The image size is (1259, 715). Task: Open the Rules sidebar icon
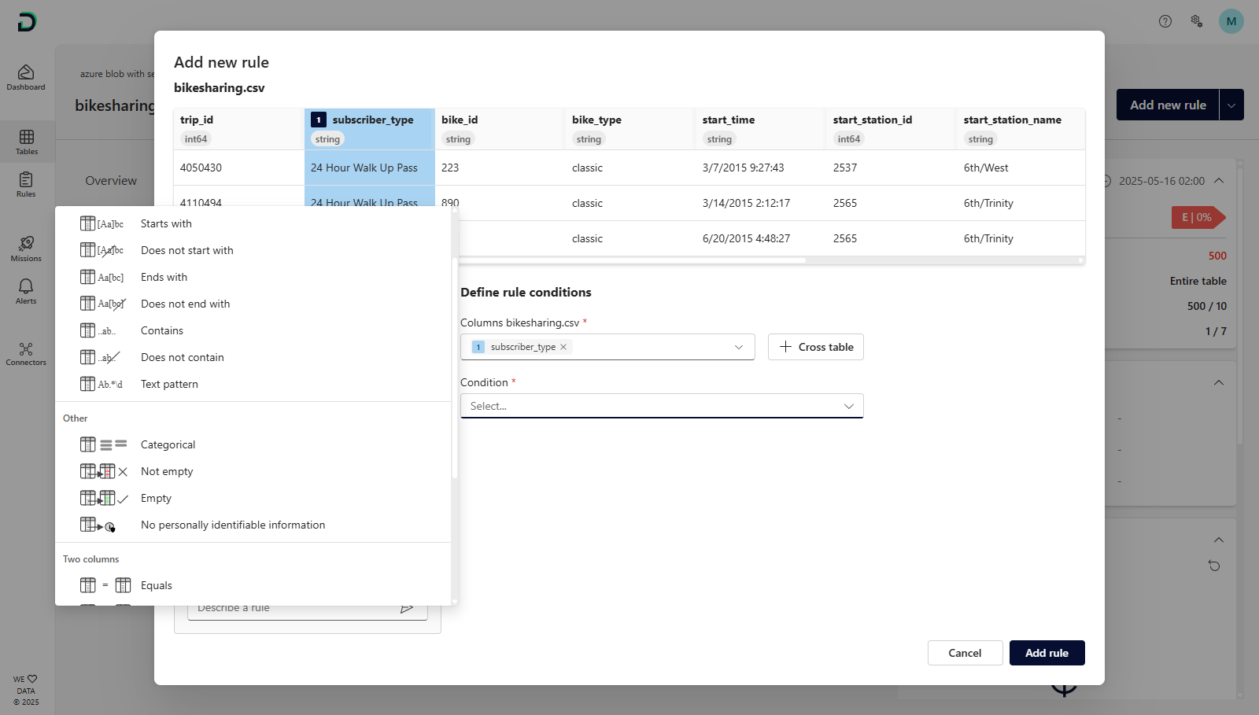point(26,184)
